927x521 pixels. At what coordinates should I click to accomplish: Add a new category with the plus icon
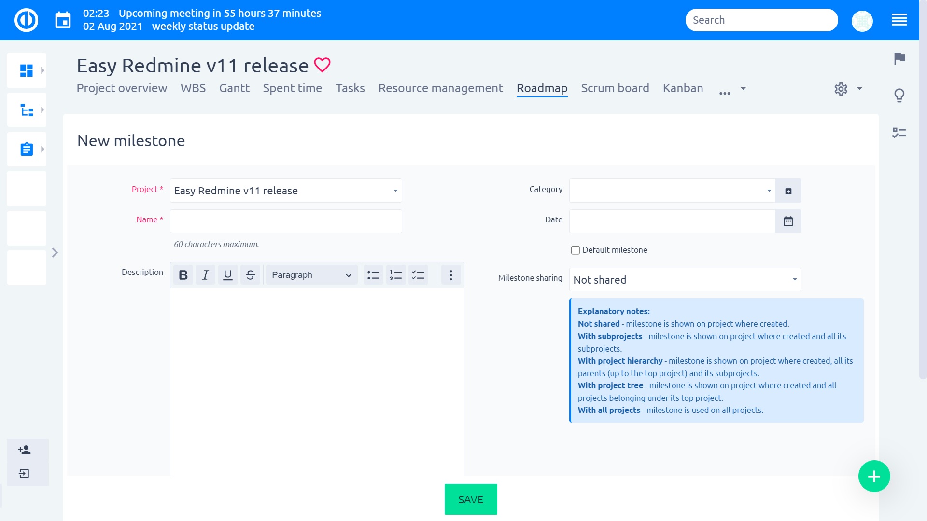pyautogui.click(x=788, y=190)
